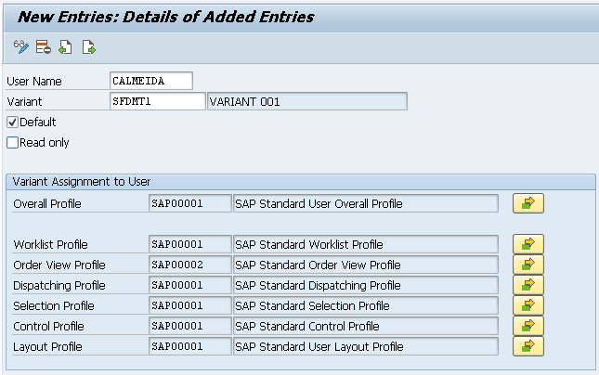Open details arrow for Control Profile
599x375 pixels.
pos(527,326)
